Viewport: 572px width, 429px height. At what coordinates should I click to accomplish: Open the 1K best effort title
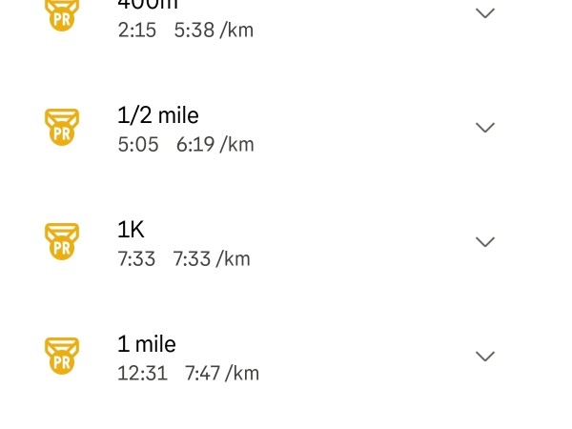pos(131,230)
